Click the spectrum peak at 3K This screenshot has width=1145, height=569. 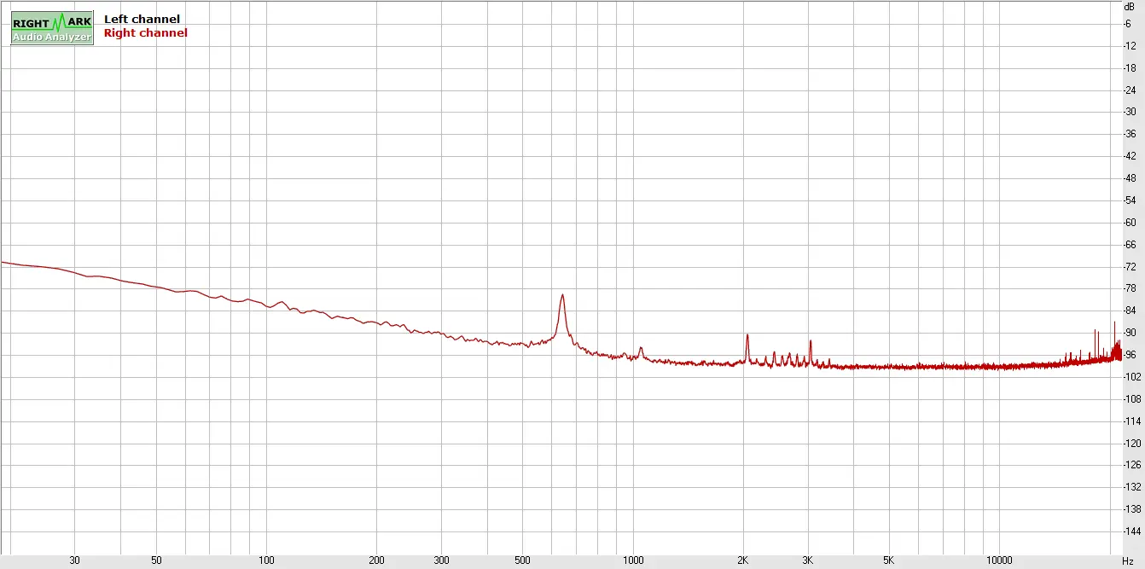(x=811, y=341)
